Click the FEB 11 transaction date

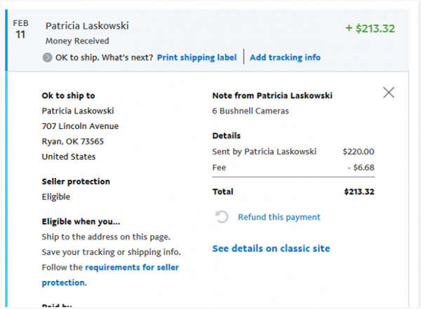pyautogui.click(x=20, y=29)
